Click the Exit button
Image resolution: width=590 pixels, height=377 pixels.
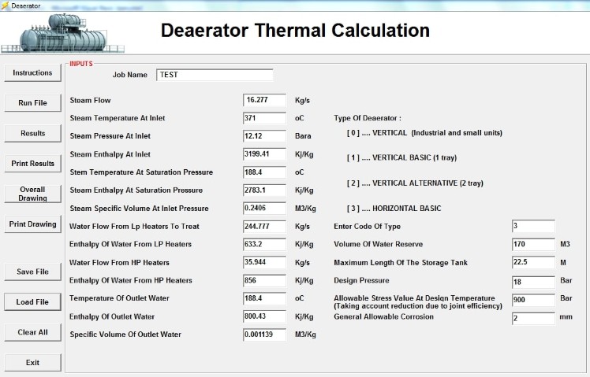[x=33, y=363]
